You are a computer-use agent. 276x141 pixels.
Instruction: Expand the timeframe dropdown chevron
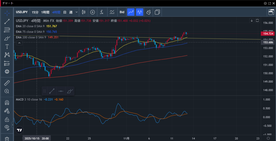point(77,12)
